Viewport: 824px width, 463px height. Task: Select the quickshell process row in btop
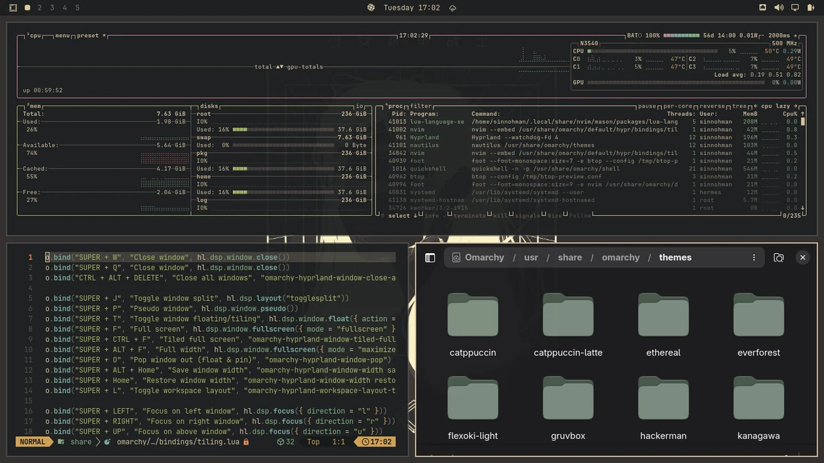pos(591,169)
